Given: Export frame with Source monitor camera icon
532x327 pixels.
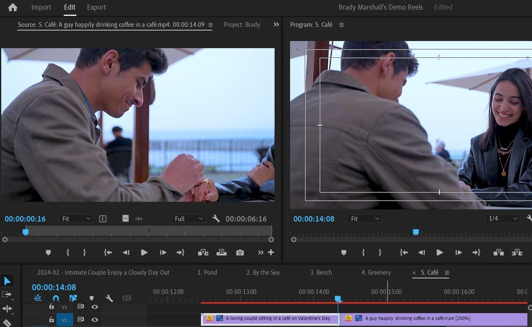Looking at the screenshot, I should pyautogui.click(x=240, y=252).
